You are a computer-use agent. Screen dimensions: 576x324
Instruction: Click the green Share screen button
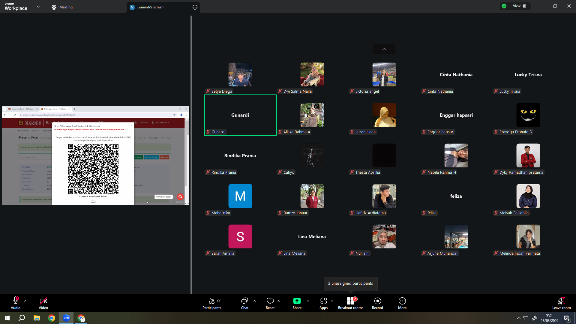pyautogui.click(x=297, y=303)
